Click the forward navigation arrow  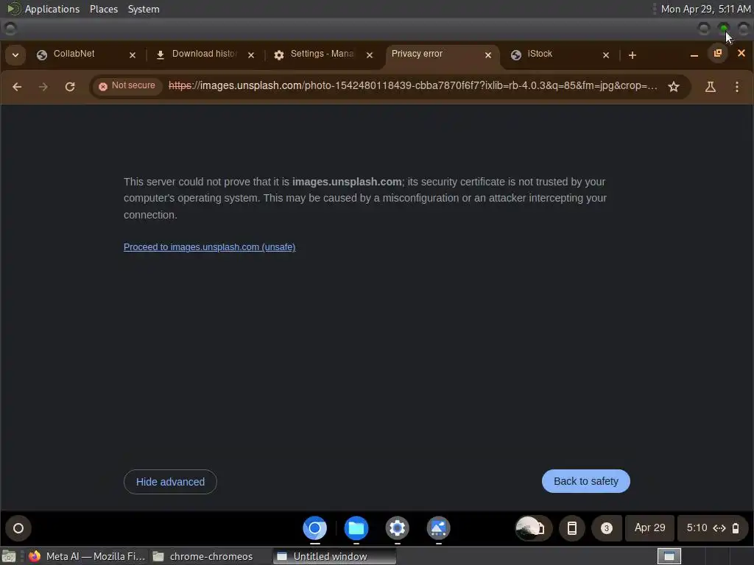click(43, 87)
